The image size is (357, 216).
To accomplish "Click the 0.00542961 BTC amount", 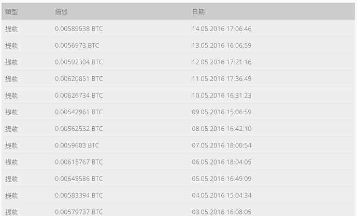I will pyautogui.click(x=79, y=112).
